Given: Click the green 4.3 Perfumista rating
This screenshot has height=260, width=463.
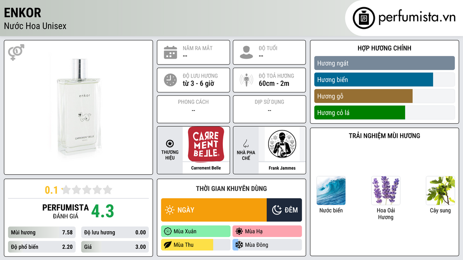Looking at the screenshot, I should coord(103,211).
